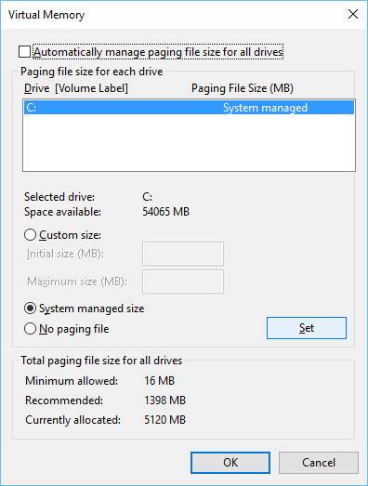Click the 54065 MB space available value
The height and width of the screenshot is (486, 368).
click(x=165, y=212)
